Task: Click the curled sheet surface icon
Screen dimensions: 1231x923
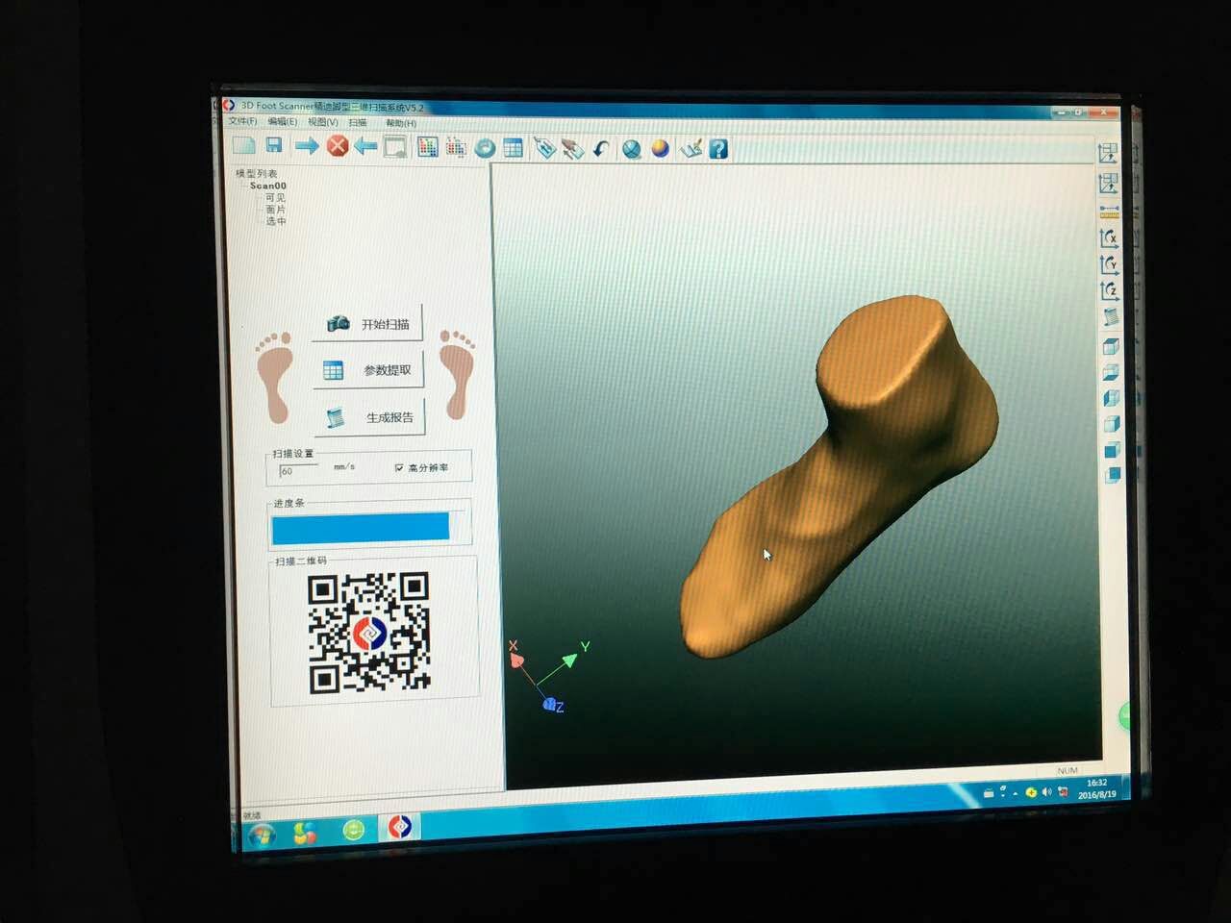Action: 1110,316
